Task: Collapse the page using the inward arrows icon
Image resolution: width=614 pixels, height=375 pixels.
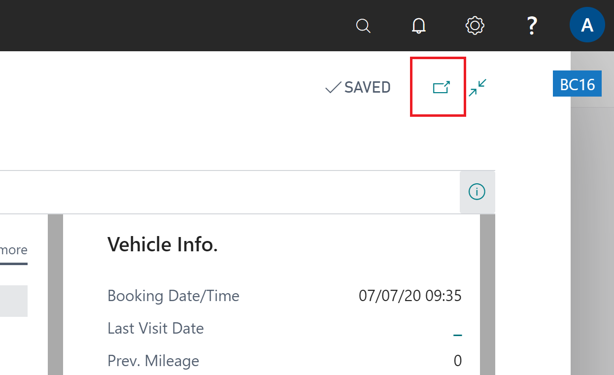Action: (478, 88)
